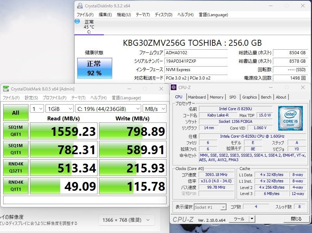The height and width of the screenshot is (233, 312).
Task: Open テーマ(T) menu in CrystalDiskInfo
Action: coord(143,15)
